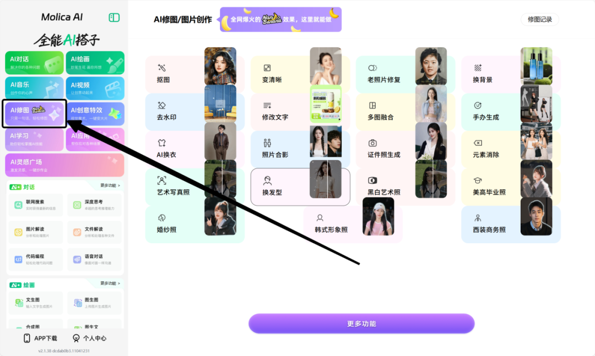Open the 修图记录 history button
The image size is (595, 356).
click(539, 19)
